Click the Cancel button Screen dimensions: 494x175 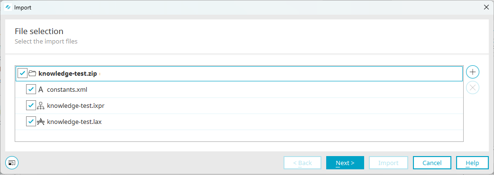point(432,163)
